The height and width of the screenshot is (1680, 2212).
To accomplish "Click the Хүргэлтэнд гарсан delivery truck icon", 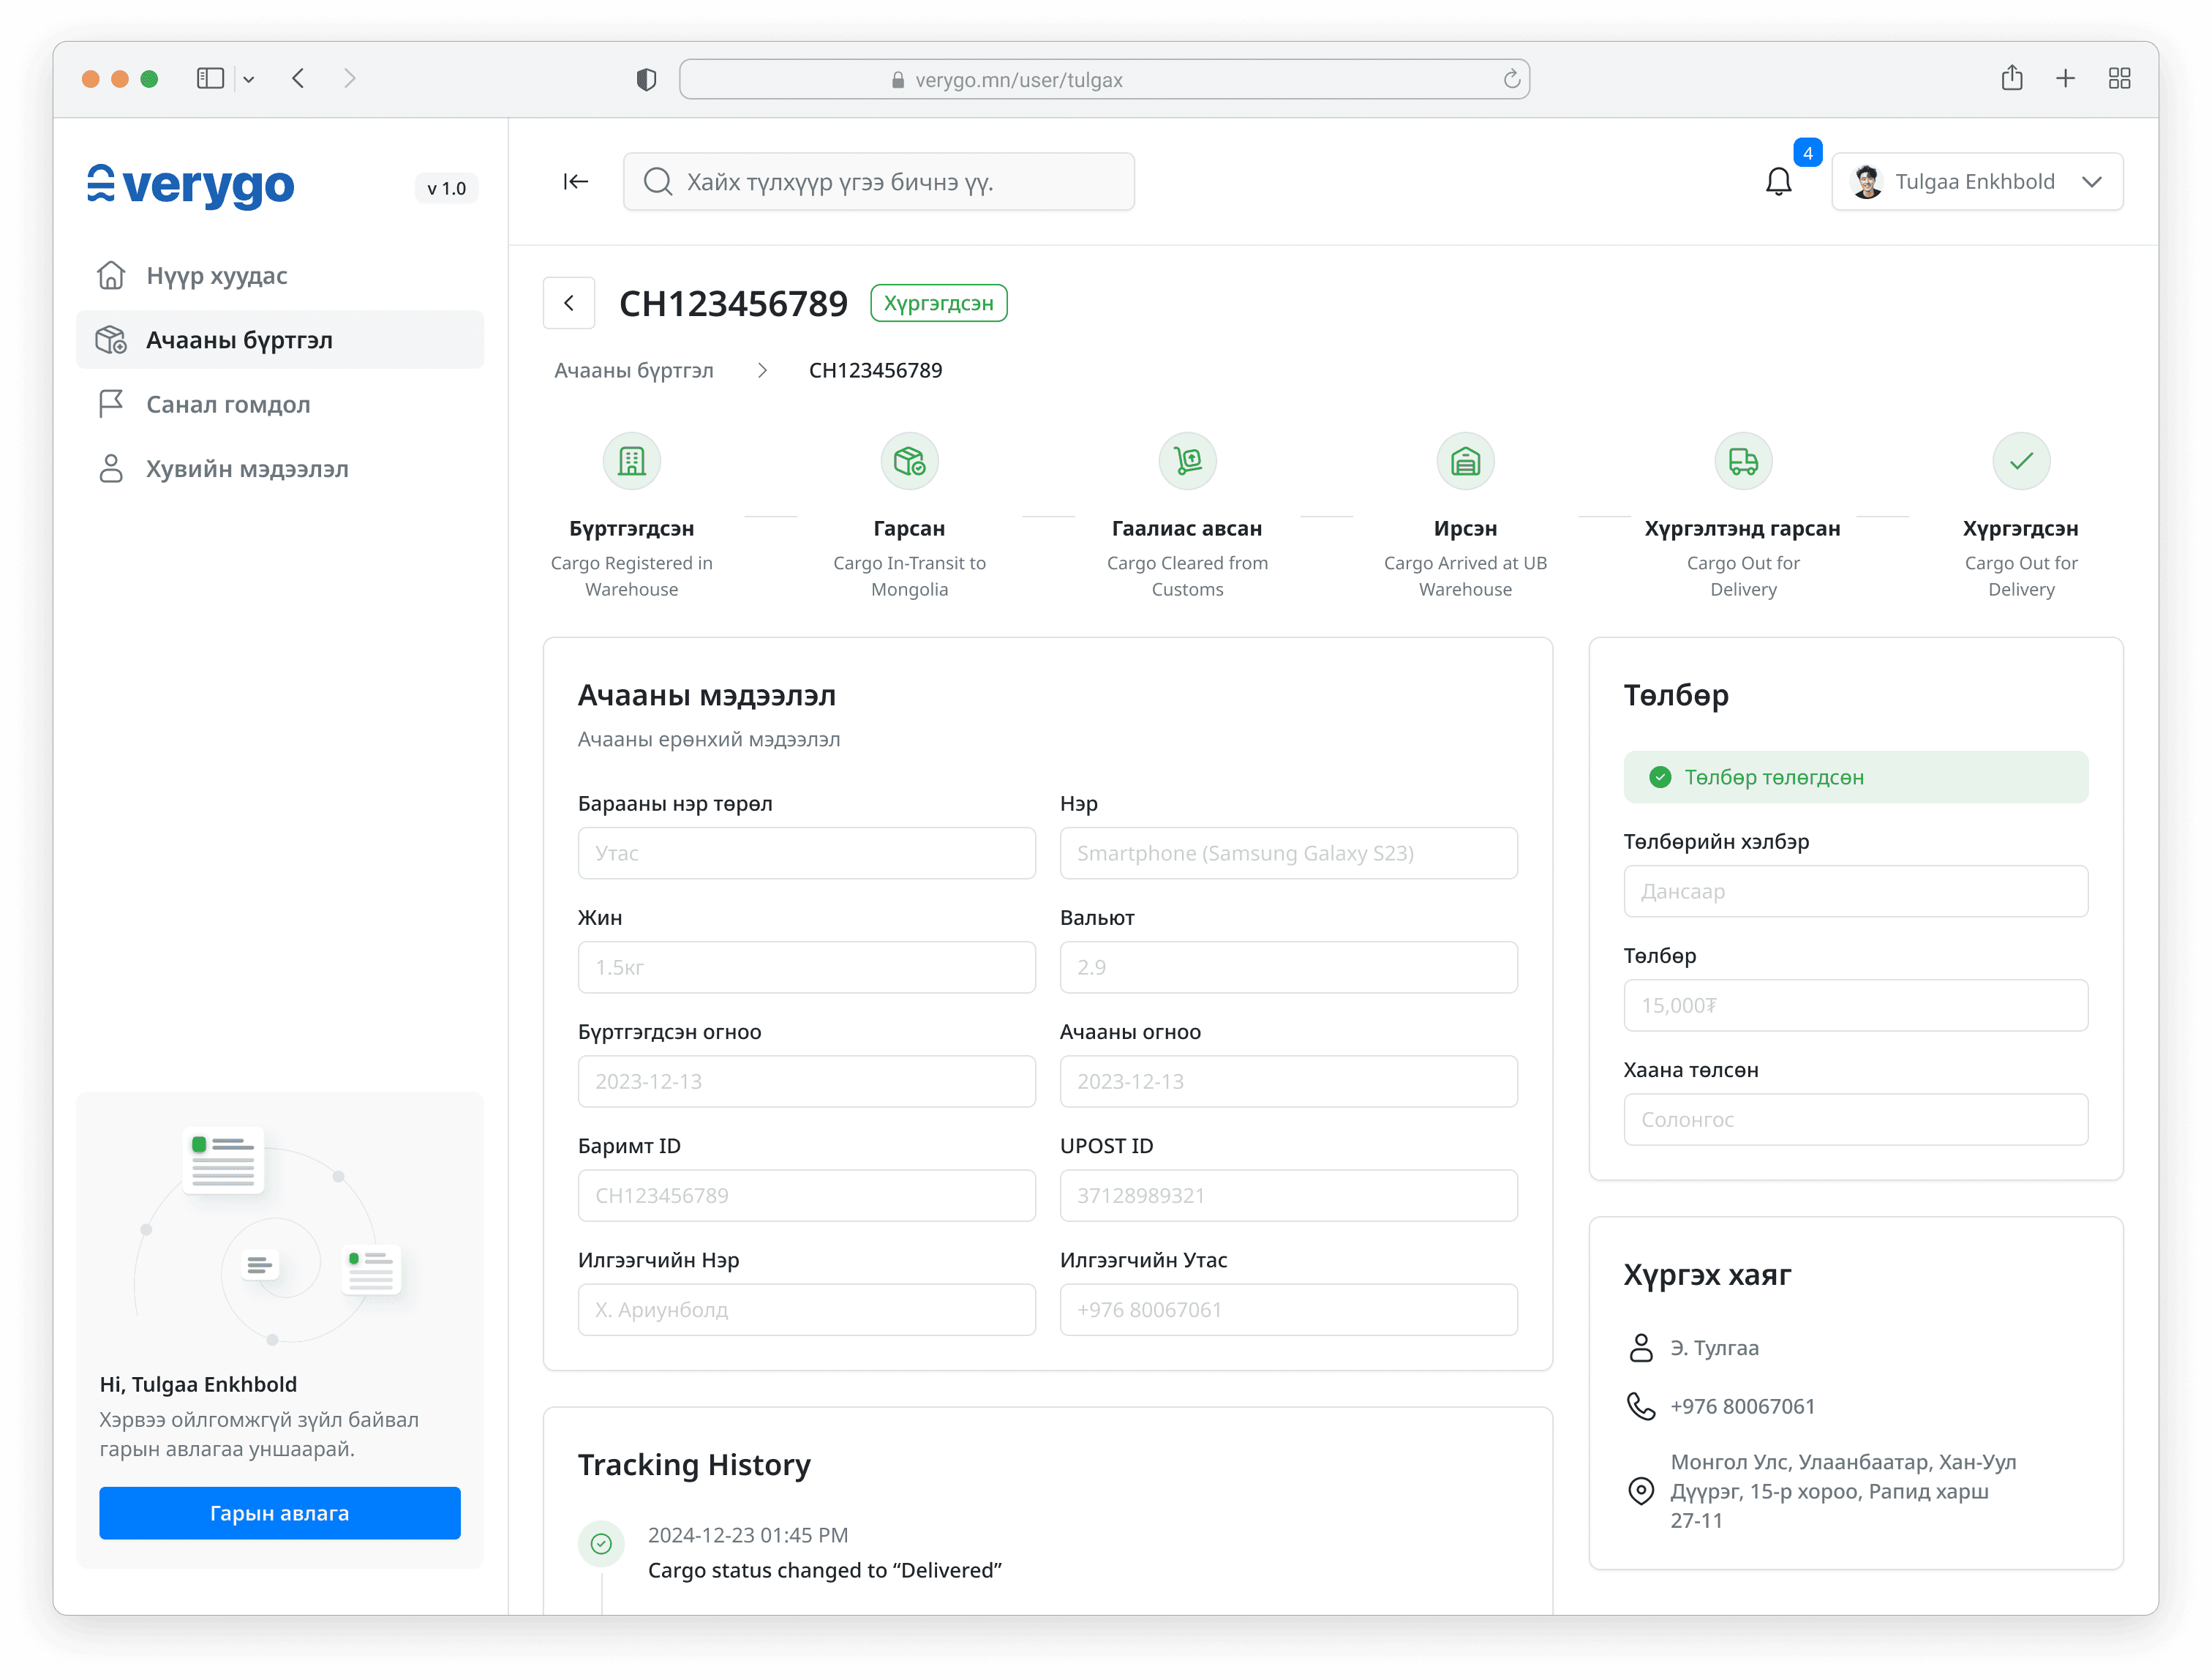I will (x=1743, y=461).
